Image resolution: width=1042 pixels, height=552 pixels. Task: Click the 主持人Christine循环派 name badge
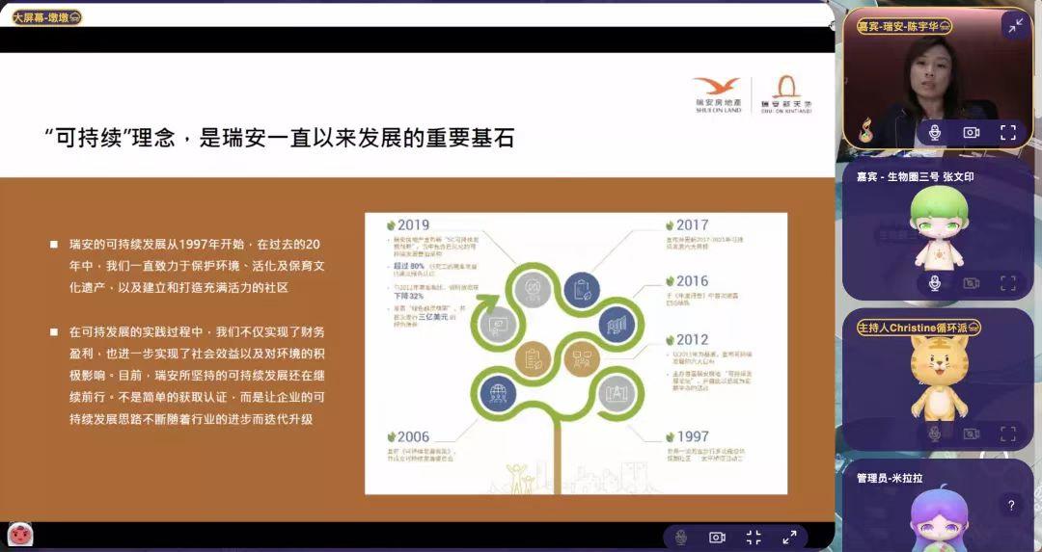point(919,328)
